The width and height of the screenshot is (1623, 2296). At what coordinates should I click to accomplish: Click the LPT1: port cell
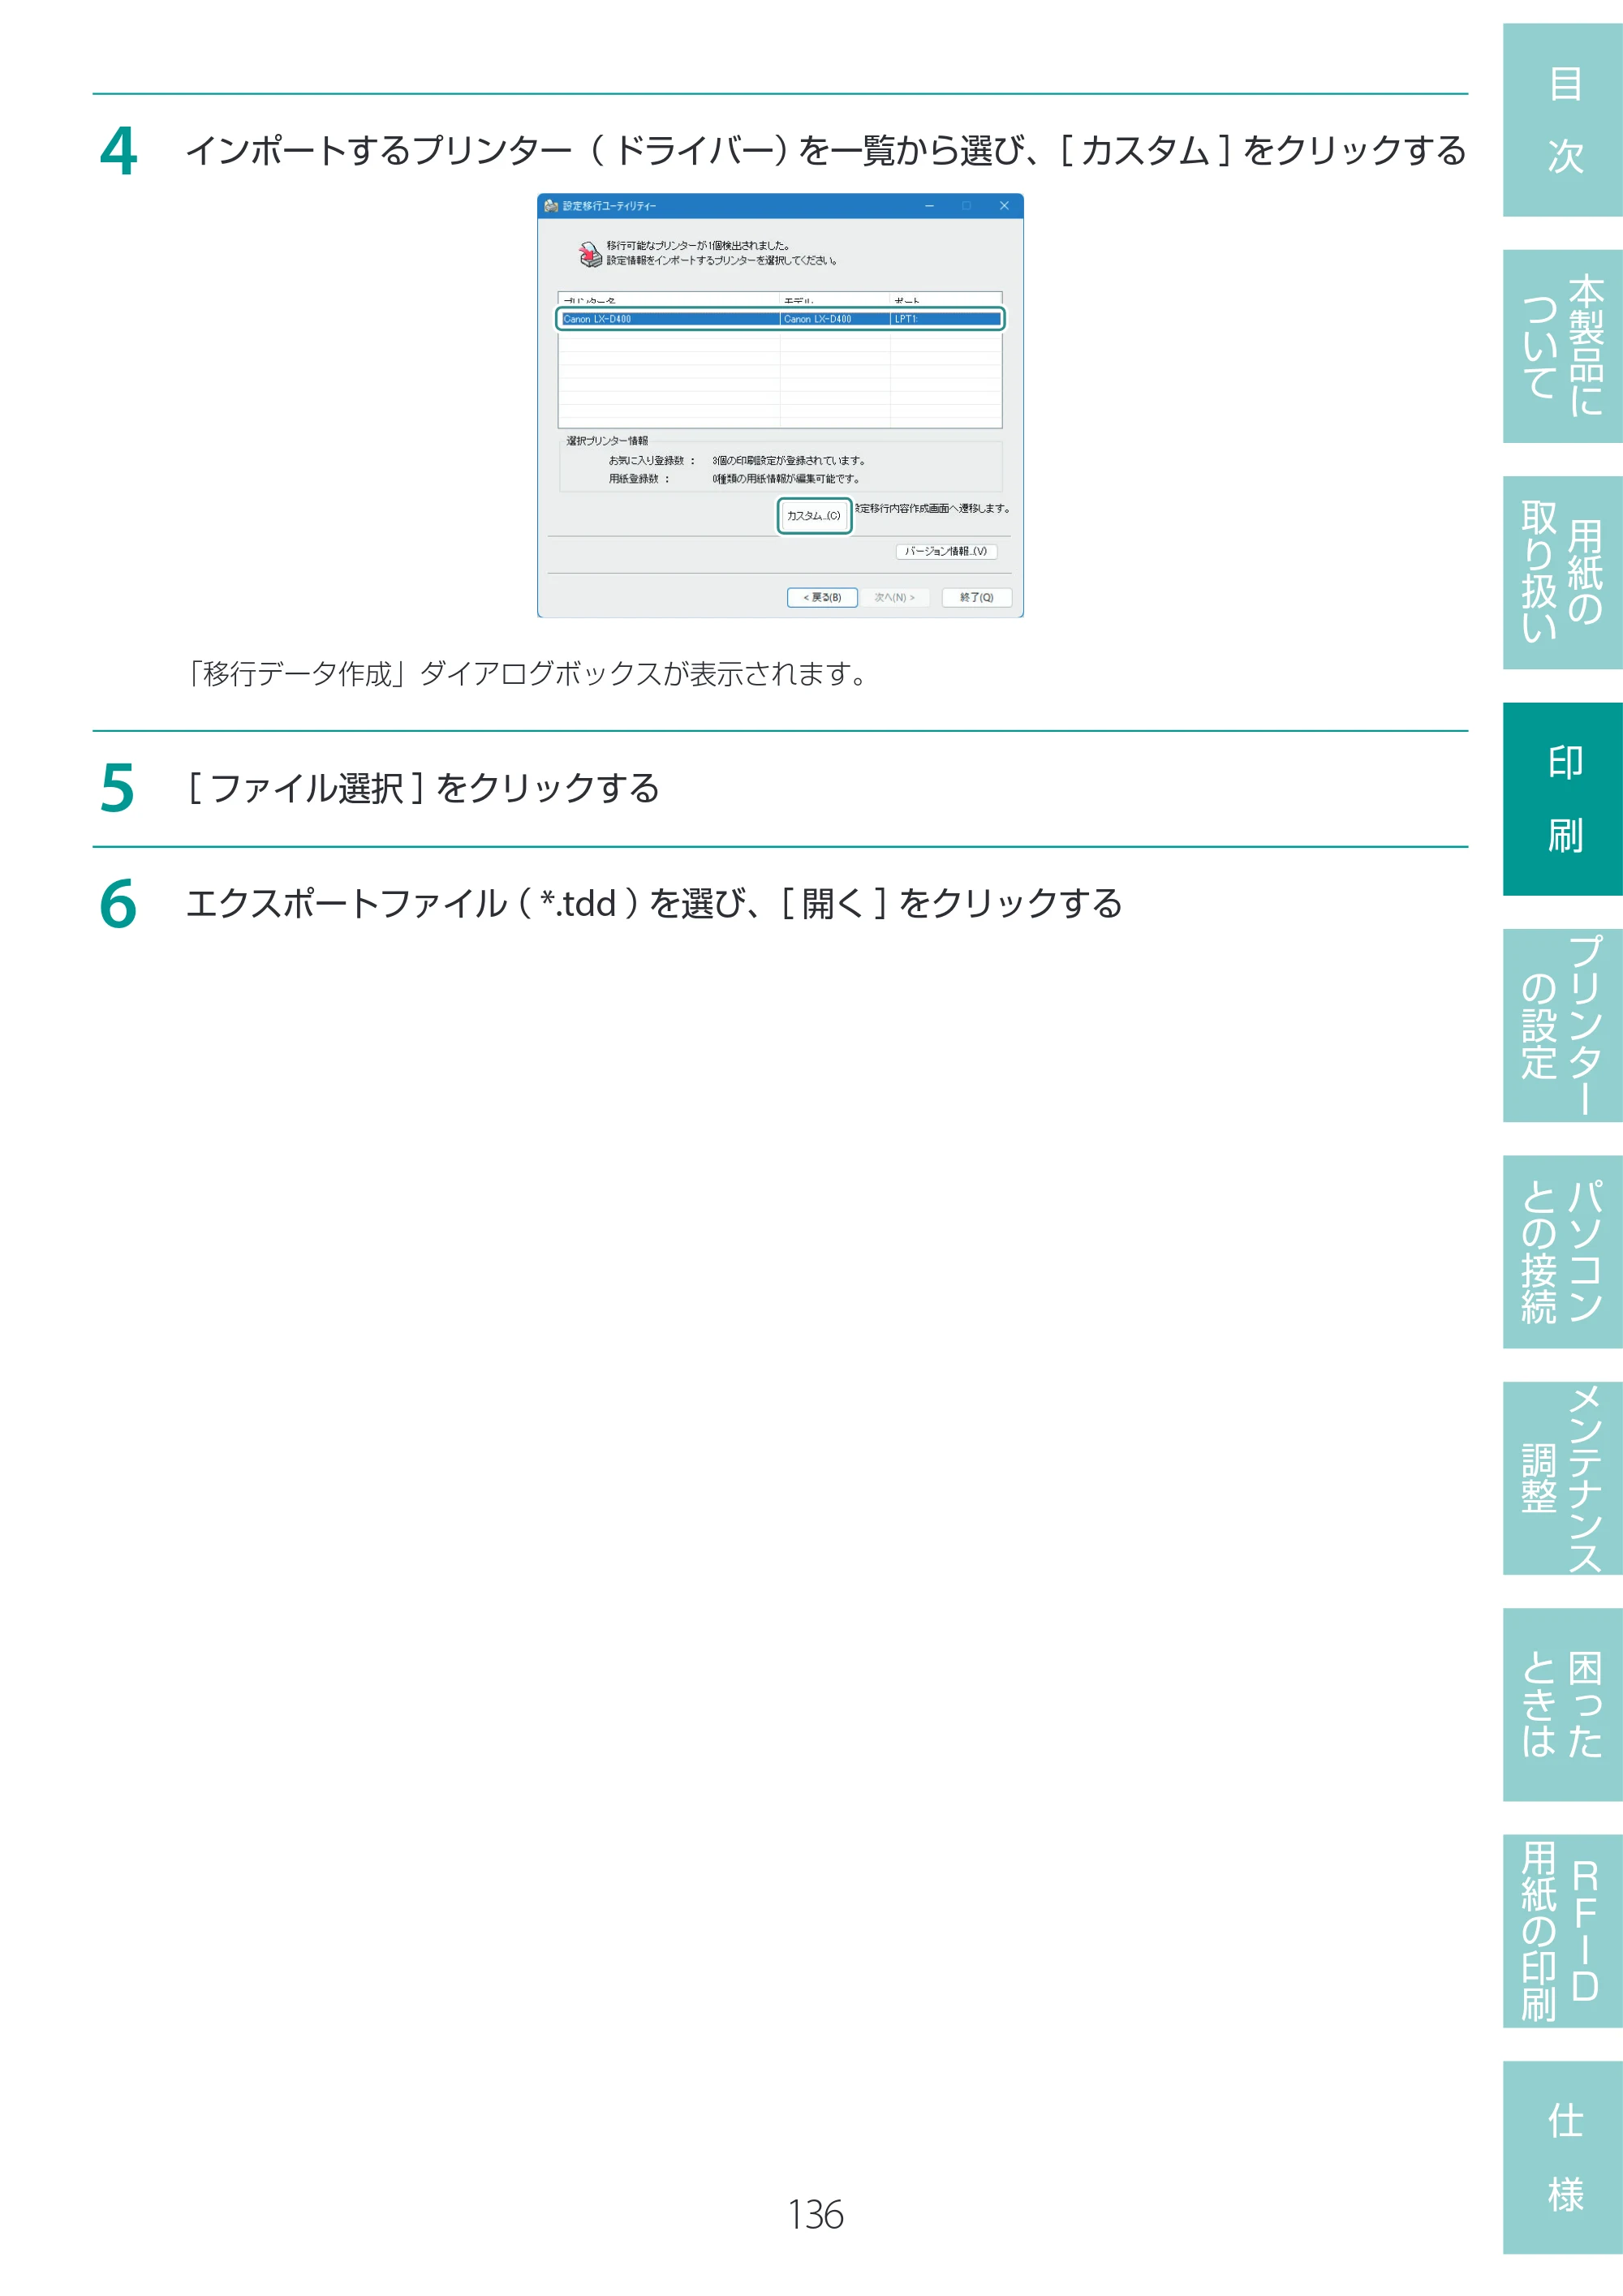pyautogui.click(x=945, y=319)
